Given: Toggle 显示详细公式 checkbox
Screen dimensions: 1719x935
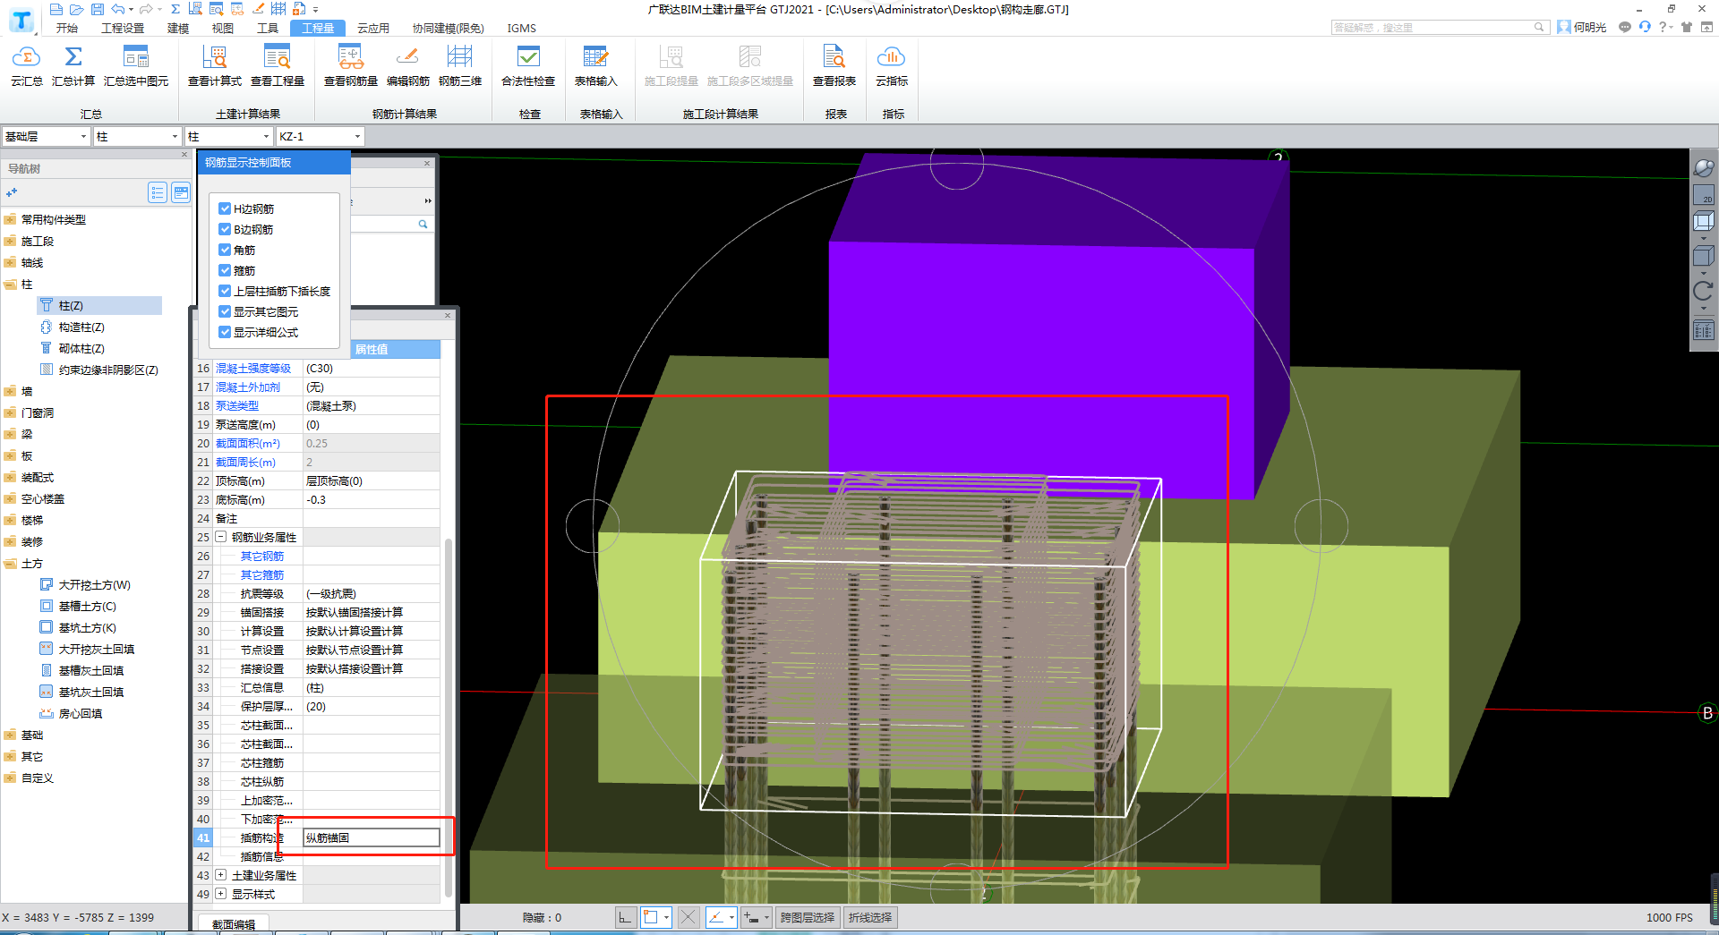Looking at the screenshot, I should pyautogui.click(x=225, y=332).
